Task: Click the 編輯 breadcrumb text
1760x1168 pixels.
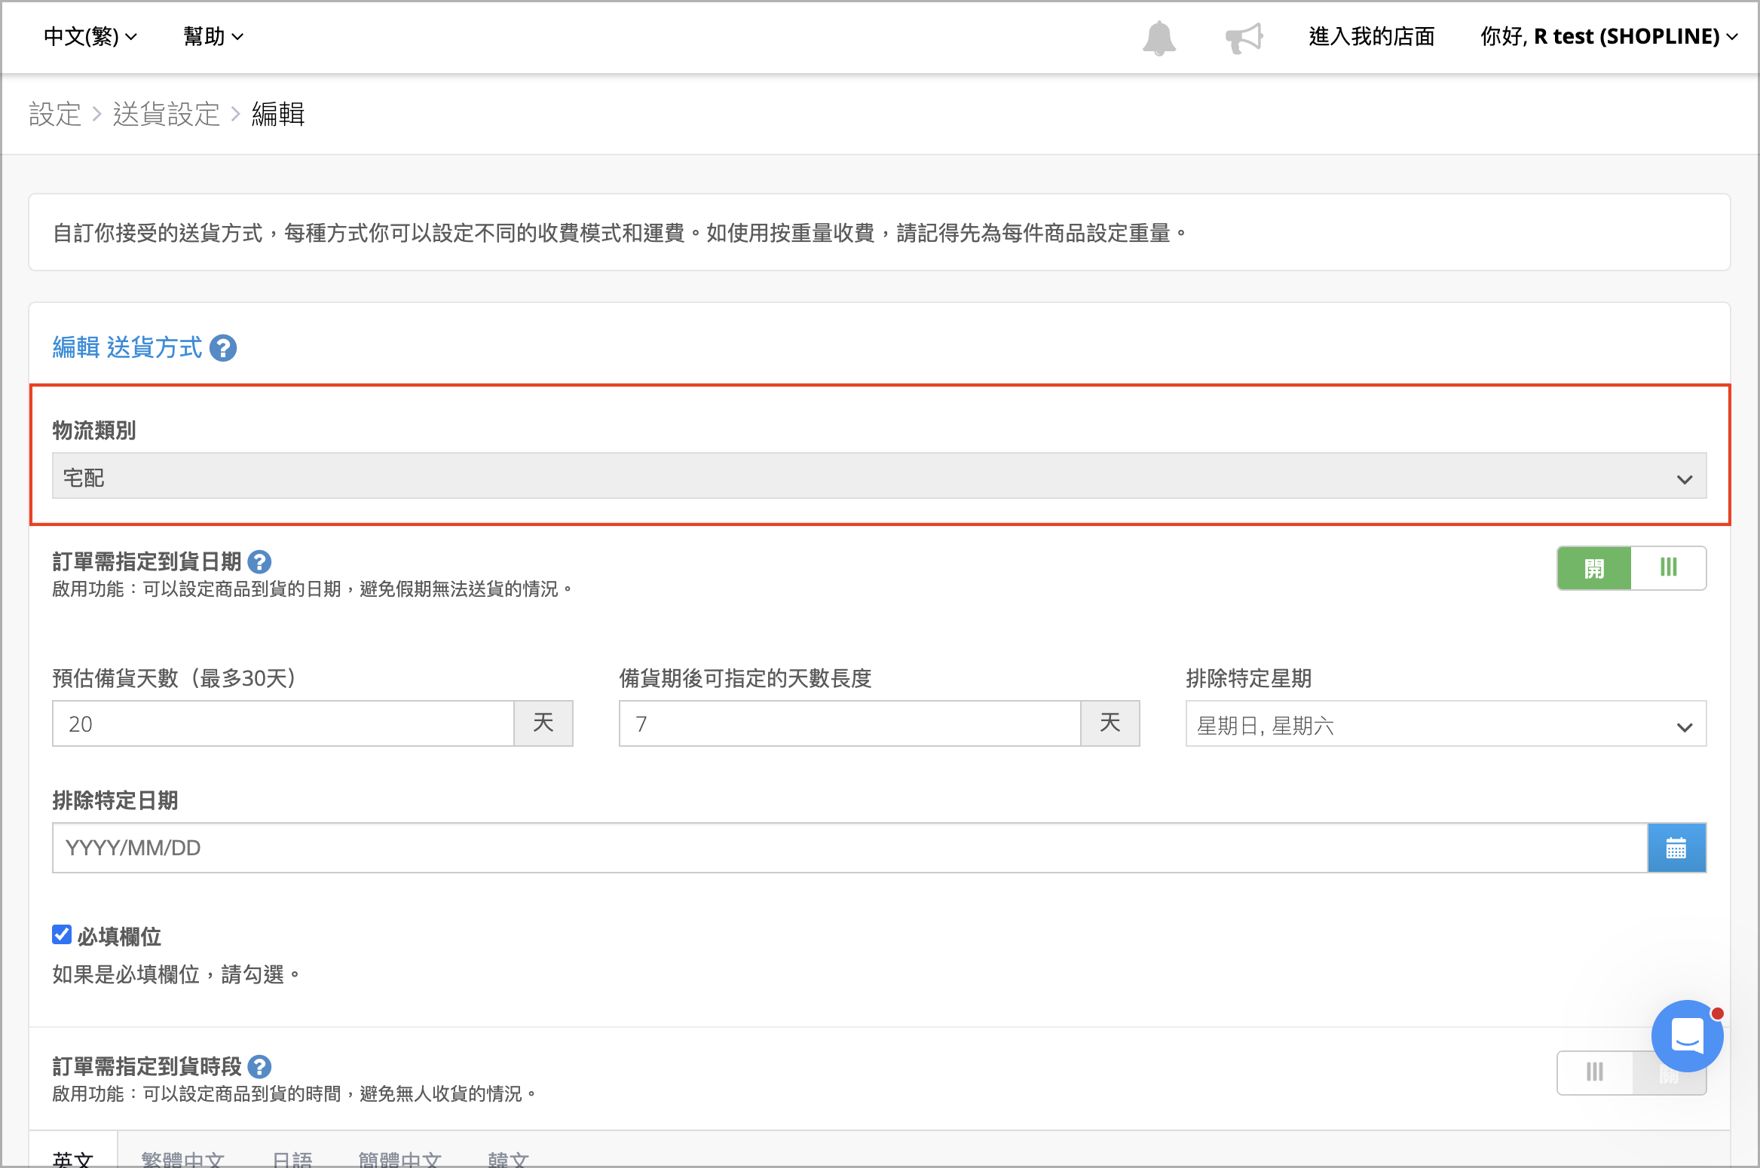Action: click(278, 115)
